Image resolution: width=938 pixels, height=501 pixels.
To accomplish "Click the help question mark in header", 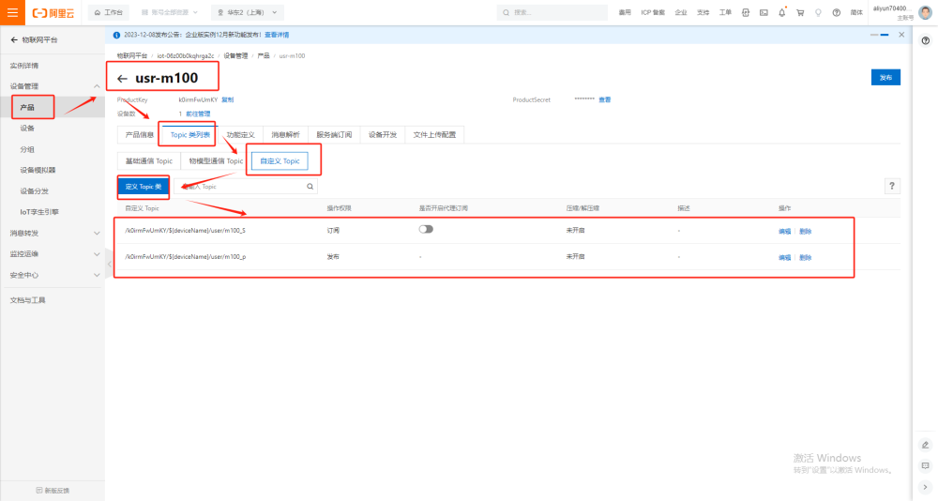I will coord(835,12).
